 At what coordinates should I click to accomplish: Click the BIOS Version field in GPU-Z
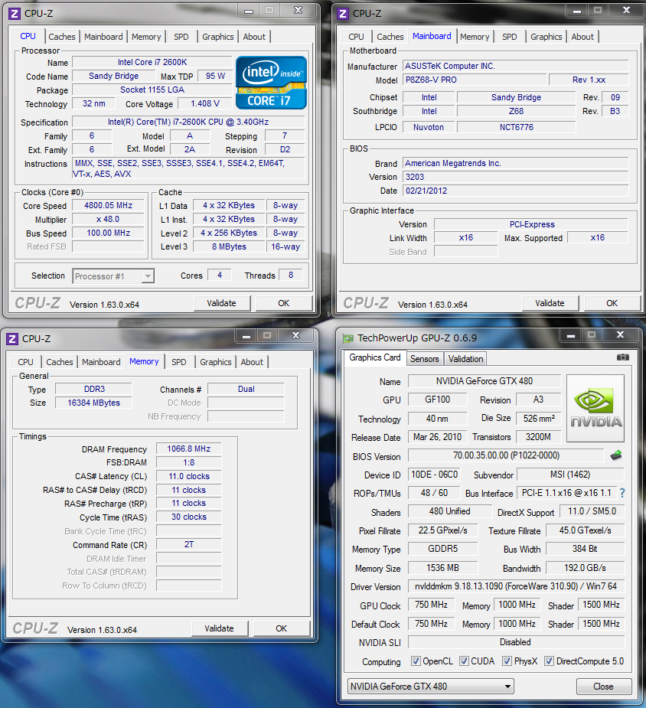[x=506, y=455]
